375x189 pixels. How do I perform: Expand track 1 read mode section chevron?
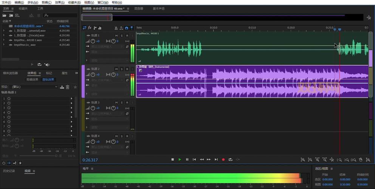pos(87,60)
